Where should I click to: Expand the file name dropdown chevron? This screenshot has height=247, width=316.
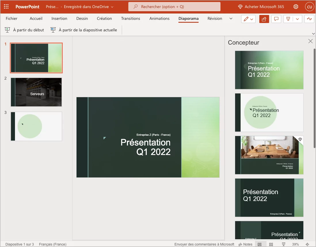[112, 7]
